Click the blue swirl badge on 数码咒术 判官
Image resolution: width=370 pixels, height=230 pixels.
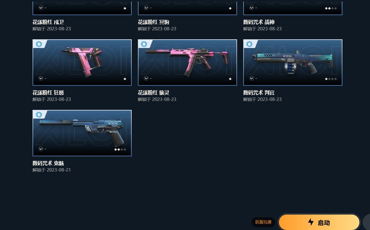point(249,44)
